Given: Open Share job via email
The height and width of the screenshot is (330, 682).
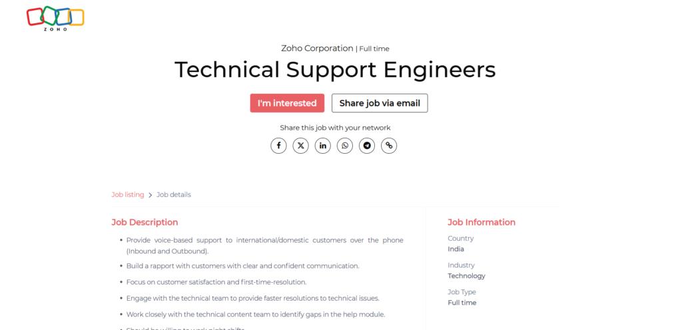Looking at the screenshot, I should (380, 103).
